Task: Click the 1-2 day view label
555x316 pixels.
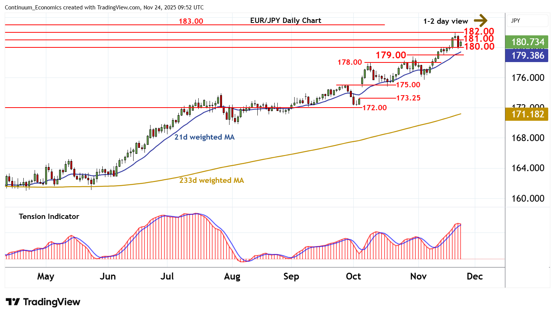Action: tap(446, 21)
